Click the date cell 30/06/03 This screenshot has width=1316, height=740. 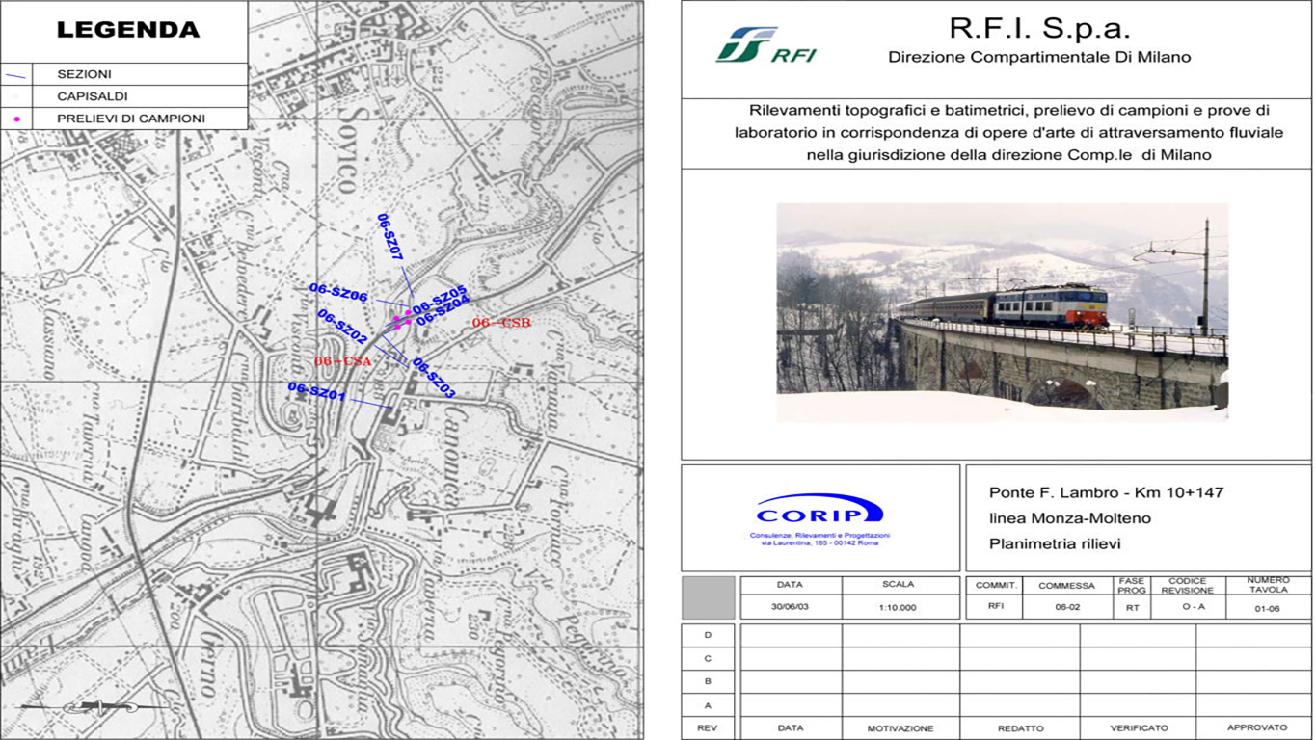(791, 607)
